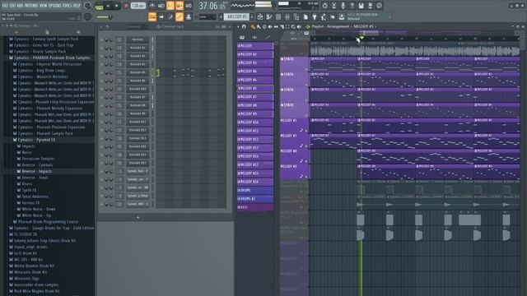Viewport: 527px width, 296px height.
Task: Open the Risers subfolder
Action: (x=27, y=184)
